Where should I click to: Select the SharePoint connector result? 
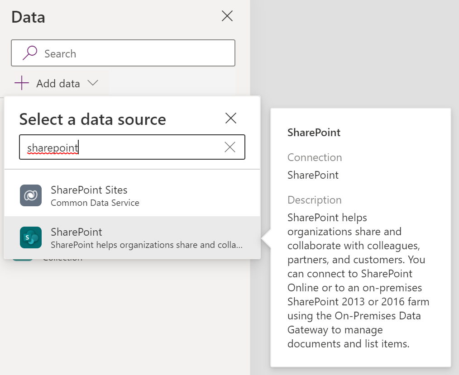click(132, 237)
